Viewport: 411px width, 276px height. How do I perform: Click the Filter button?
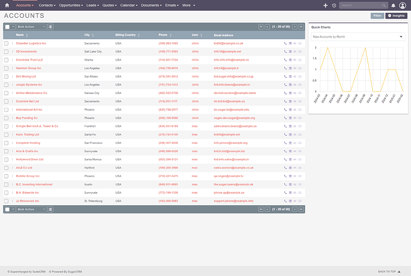click(x=377, y=15)
